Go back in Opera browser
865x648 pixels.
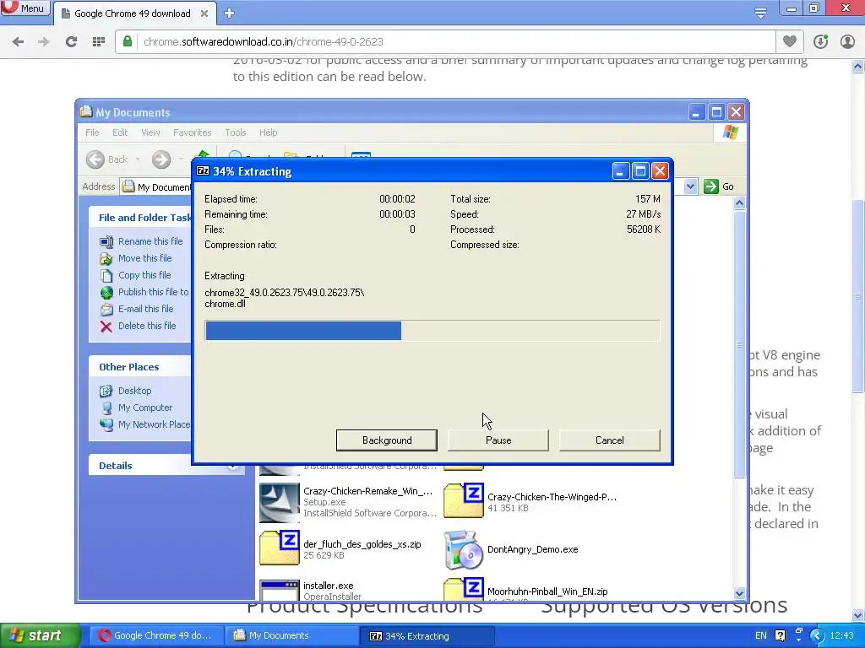click(x=18, y=42)
